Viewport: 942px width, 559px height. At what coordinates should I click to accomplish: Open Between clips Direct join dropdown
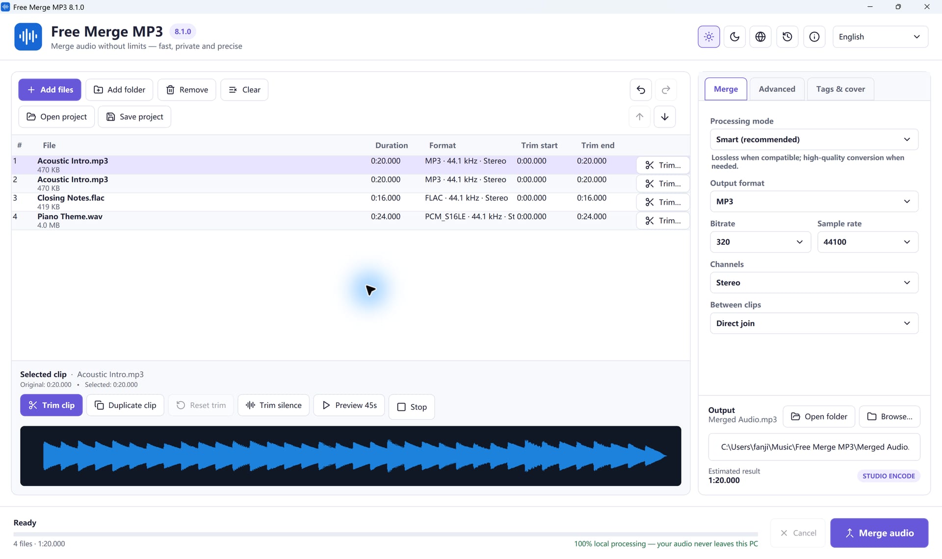814,324
